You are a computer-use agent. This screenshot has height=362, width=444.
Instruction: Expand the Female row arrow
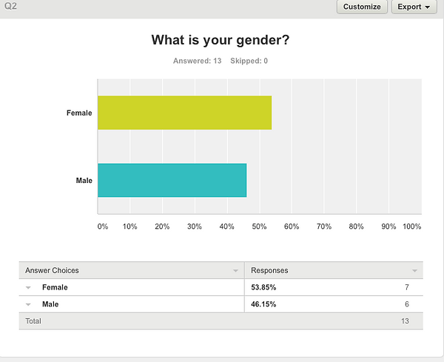pos(28,287)
